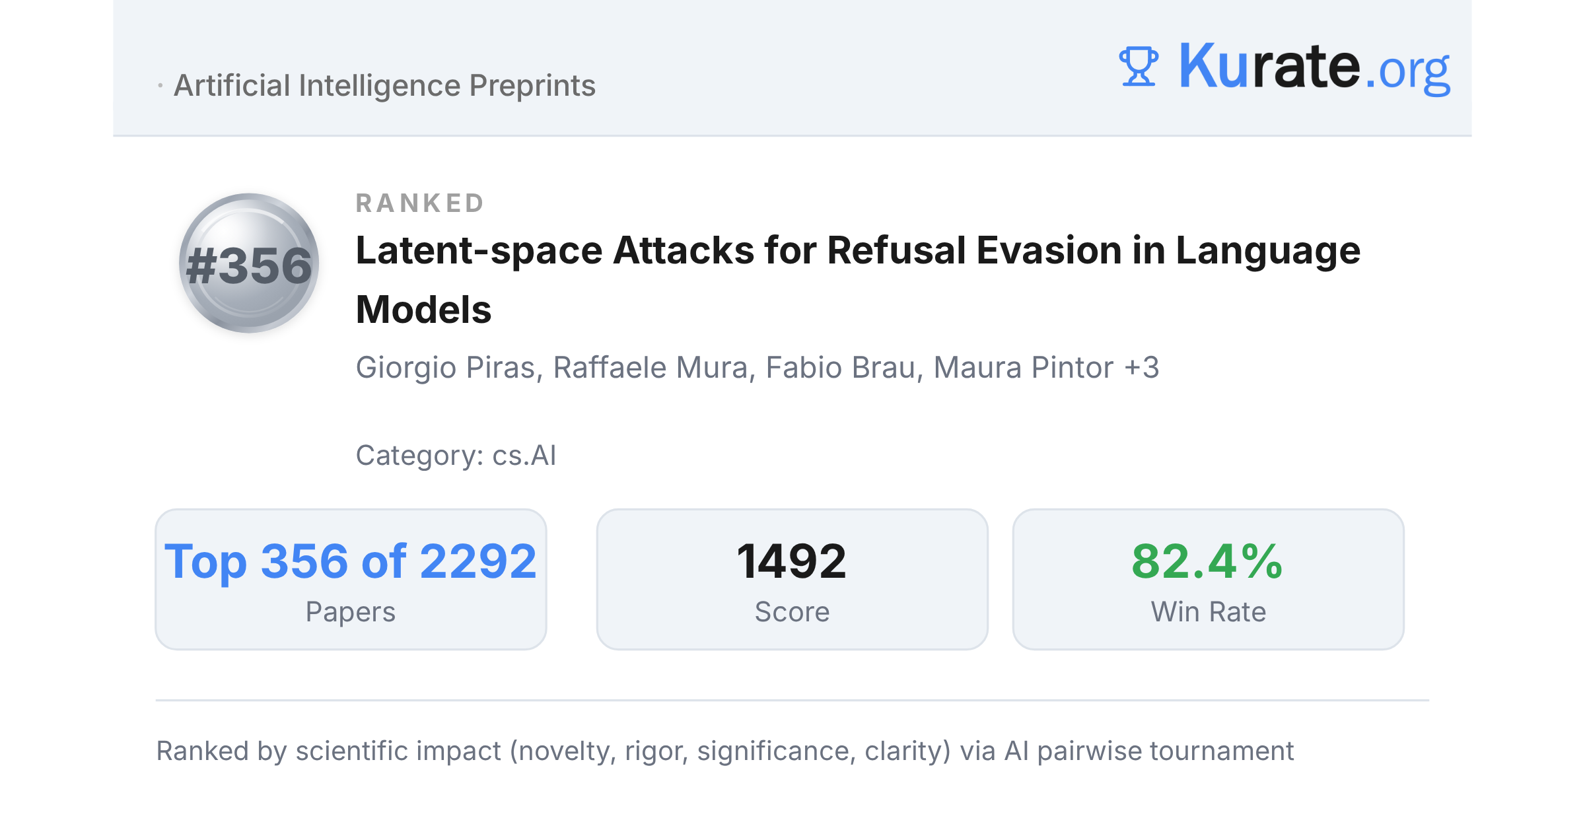Click the silver #356 rank badge
The width and height of the screenshot is (1585, 832).
[x=249, y=263]
